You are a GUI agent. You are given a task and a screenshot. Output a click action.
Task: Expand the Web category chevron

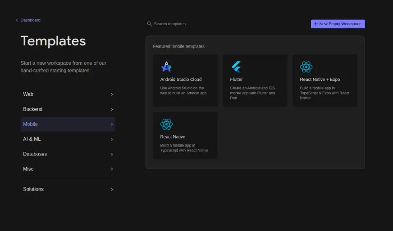click(x=112, y=94)
